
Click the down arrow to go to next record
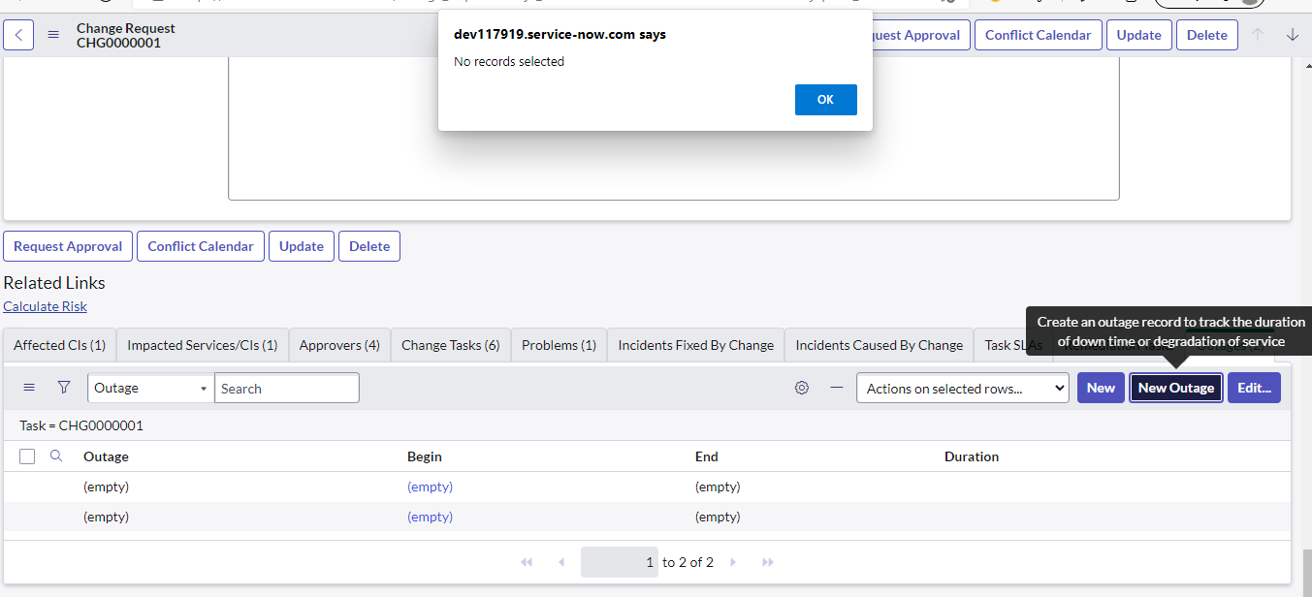[1292, 34]
